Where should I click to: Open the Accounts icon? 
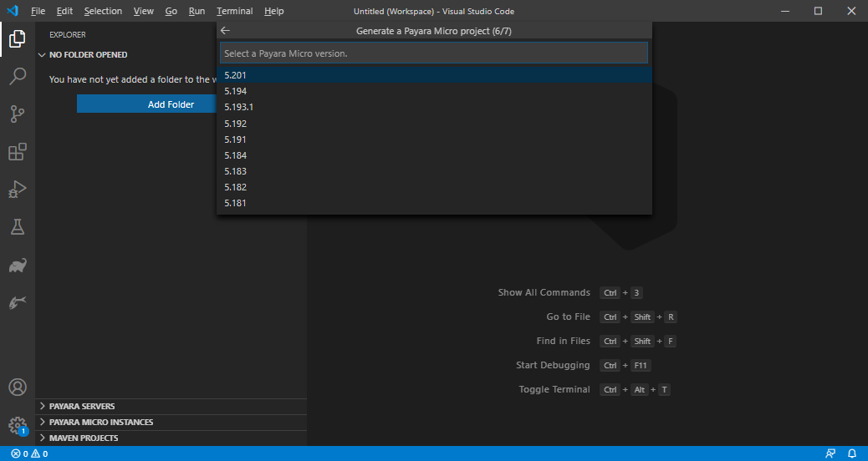[17, 388]
